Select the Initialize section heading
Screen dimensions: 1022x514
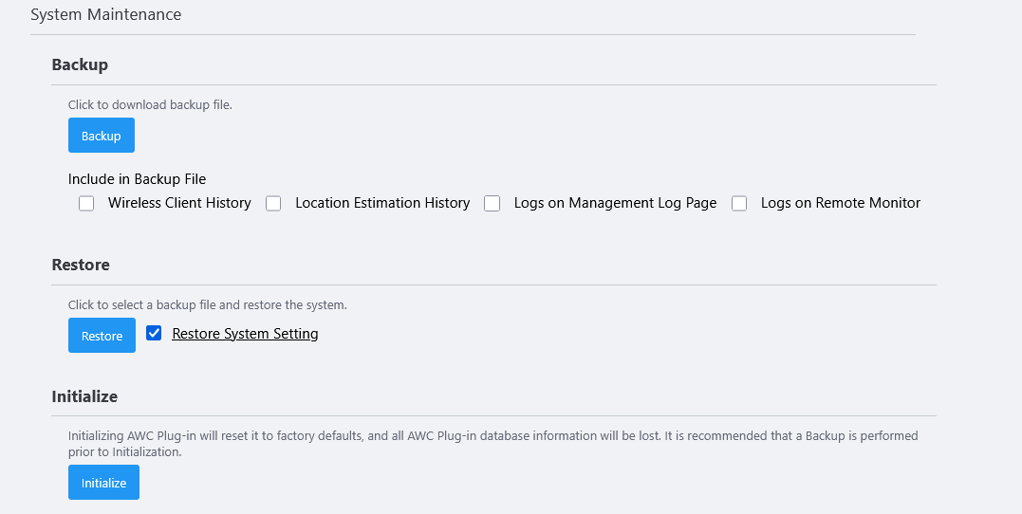(84, 396)
